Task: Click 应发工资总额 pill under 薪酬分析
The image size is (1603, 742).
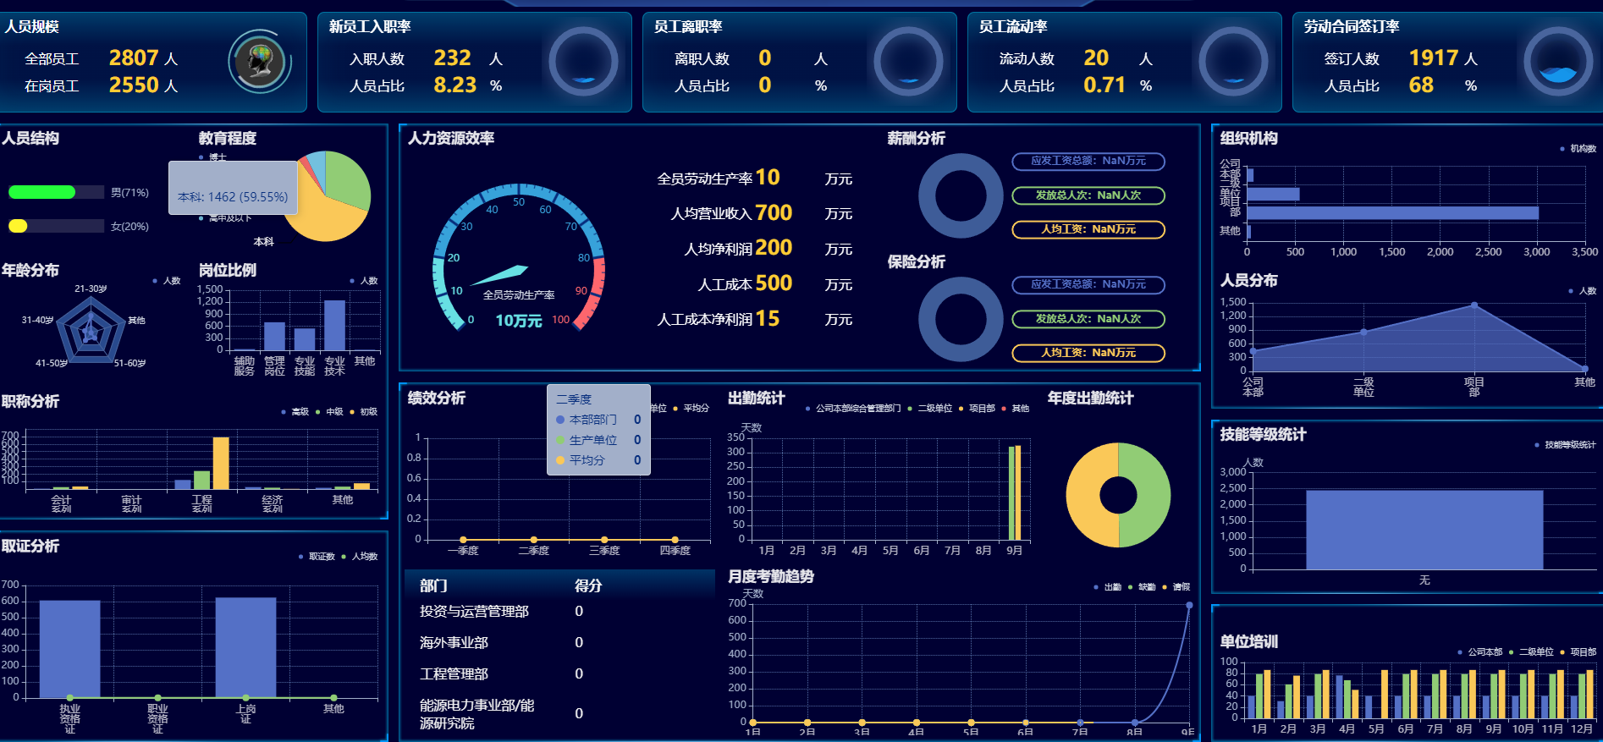Action: pyautogui.click(x=1088, y=161)
